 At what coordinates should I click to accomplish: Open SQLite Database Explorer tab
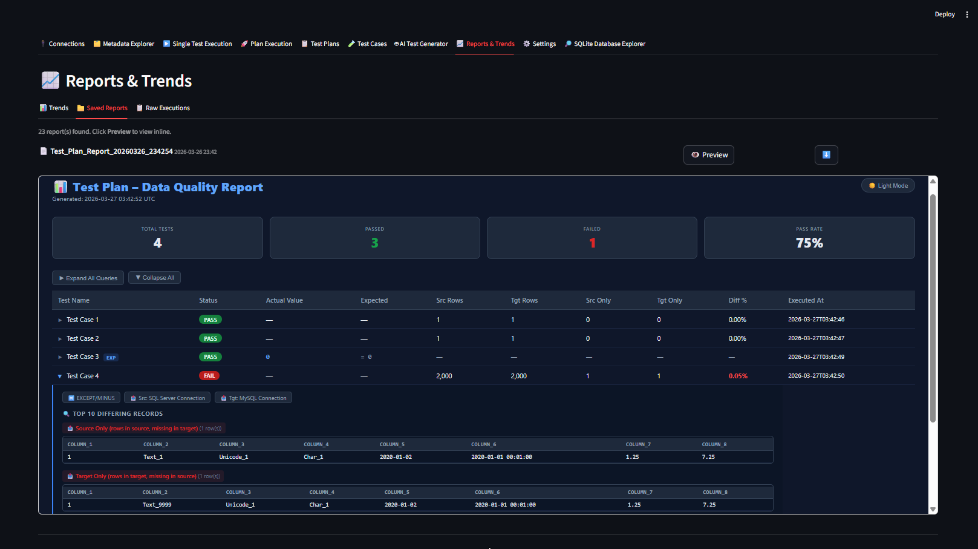tap(605, 44)
